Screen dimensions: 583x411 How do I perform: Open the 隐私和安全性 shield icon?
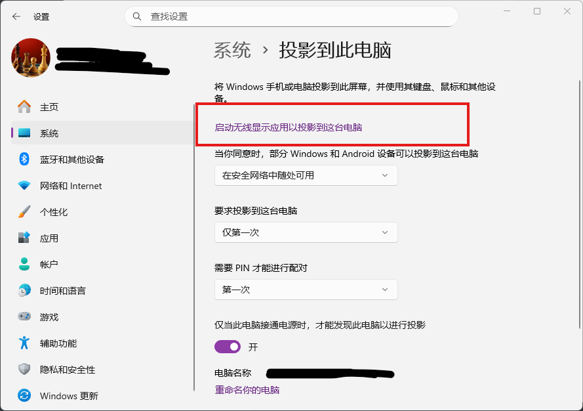pyautogui.click(x=24, y=370)
